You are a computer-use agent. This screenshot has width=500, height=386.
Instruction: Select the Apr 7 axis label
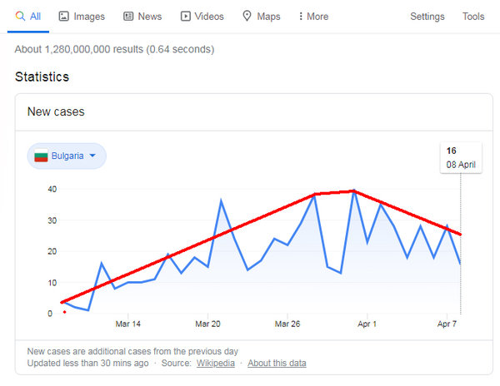(447, 324)
